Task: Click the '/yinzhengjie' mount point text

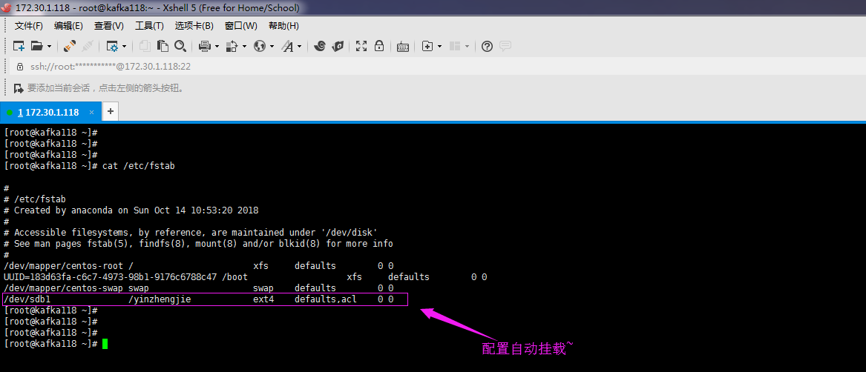Action: click(x=159, y=299)
